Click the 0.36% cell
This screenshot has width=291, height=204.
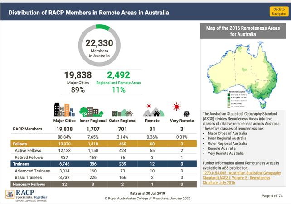pos(152,137)
